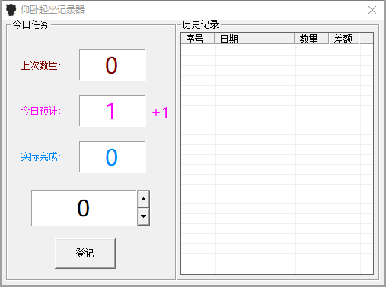Select the 实际完成 value box
Viewport: 386px width, 287px height.
[113, 157]
